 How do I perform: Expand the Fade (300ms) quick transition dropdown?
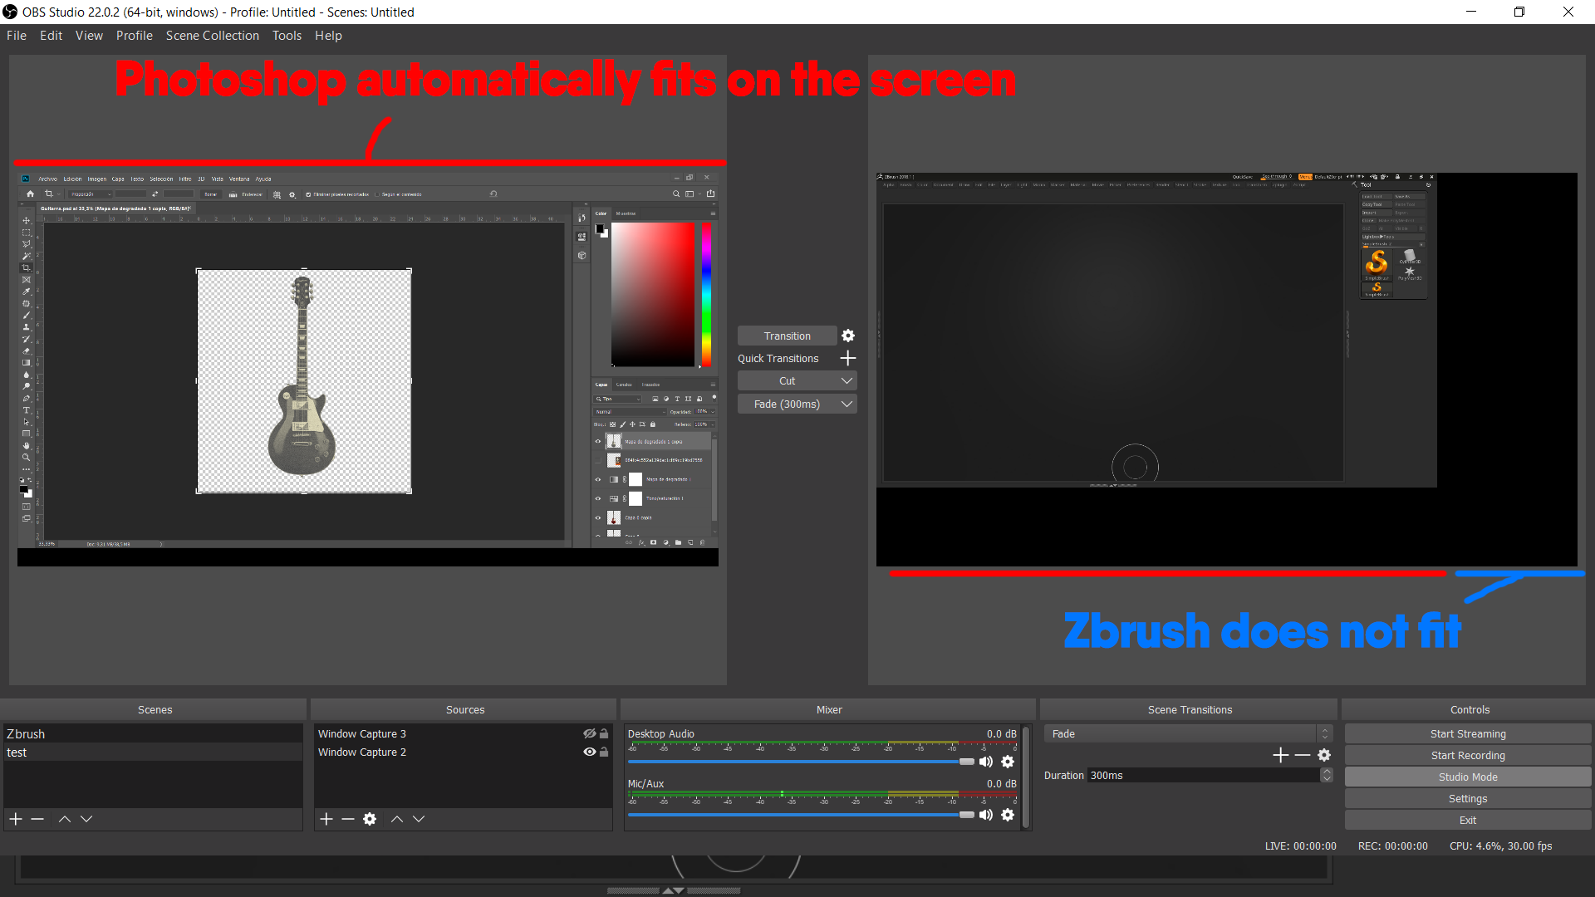(847, 404)
